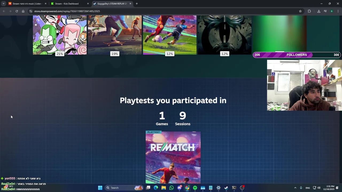Close the Kick Dashboard tab
Viewport: 342px width, 192px height.
point(88,4)
